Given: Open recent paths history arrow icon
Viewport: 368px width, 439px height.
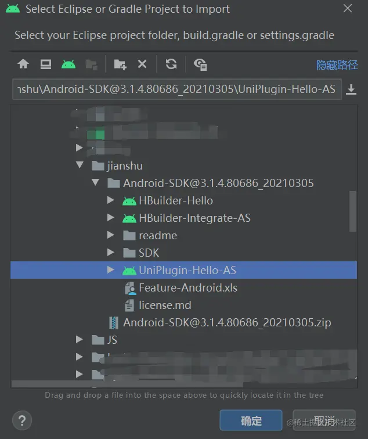Looking at the screenshot, I should click(351, 89).
